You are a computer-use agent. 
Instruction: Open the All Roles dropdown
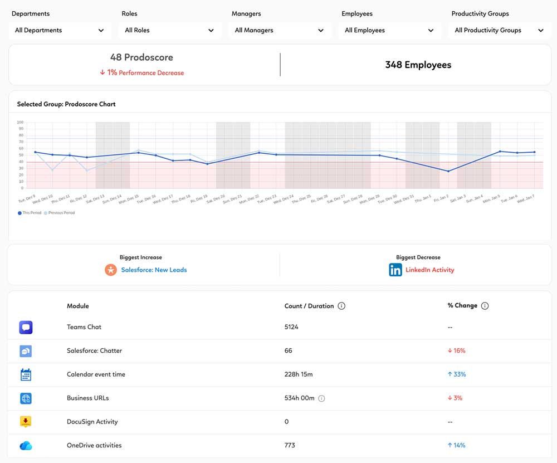click(170, 30)
